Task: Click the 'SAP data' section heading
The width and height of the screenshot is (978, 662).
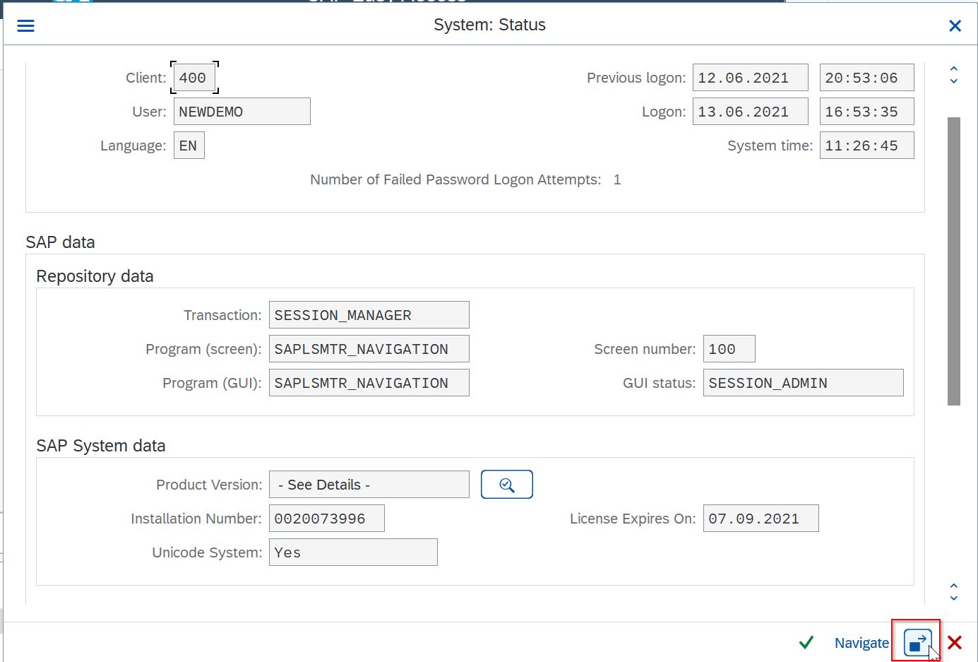Action: [60, 242]
